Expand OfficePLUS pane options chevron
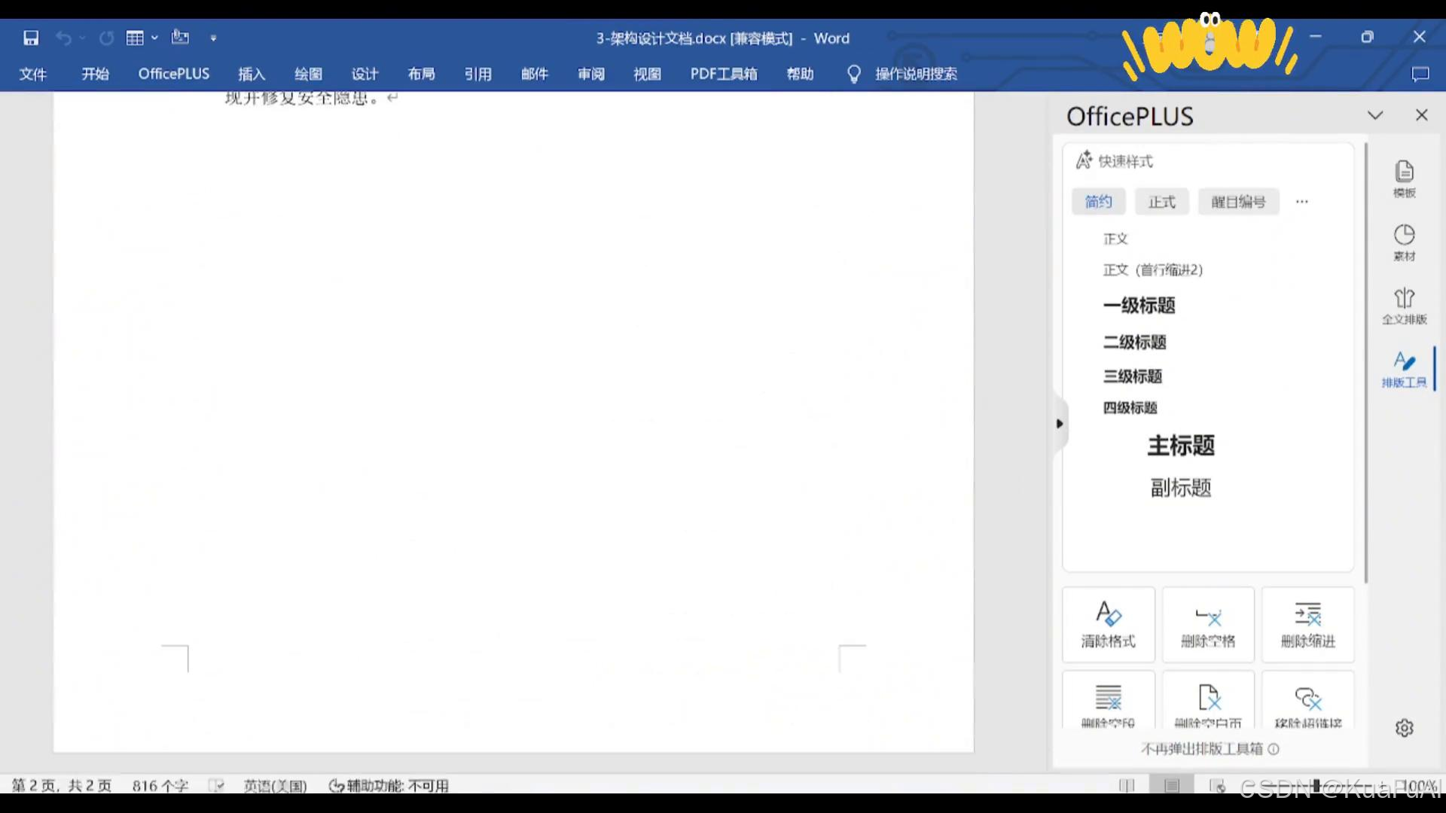This screenshot has height=813, width=1446. (x=1375, y=115)
